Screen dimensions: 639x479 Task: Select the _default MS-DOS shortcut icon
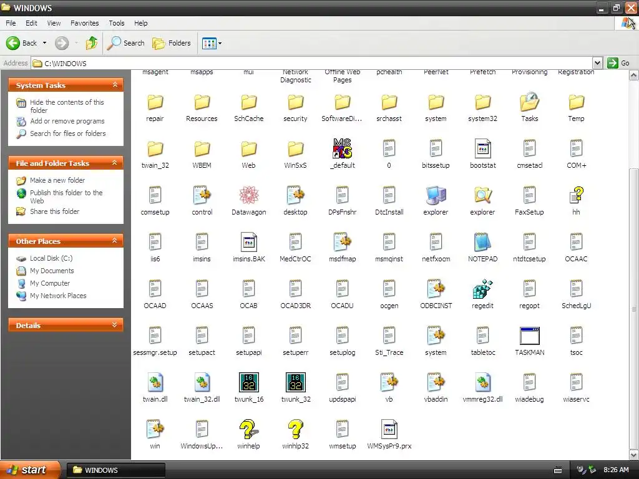pos(343,148)
